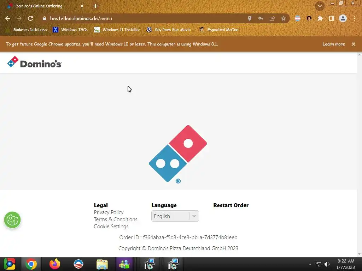Open the File Explorer folder in the taskbar
The width and height of the screenshot is (362, 271).
coord(102,264)
